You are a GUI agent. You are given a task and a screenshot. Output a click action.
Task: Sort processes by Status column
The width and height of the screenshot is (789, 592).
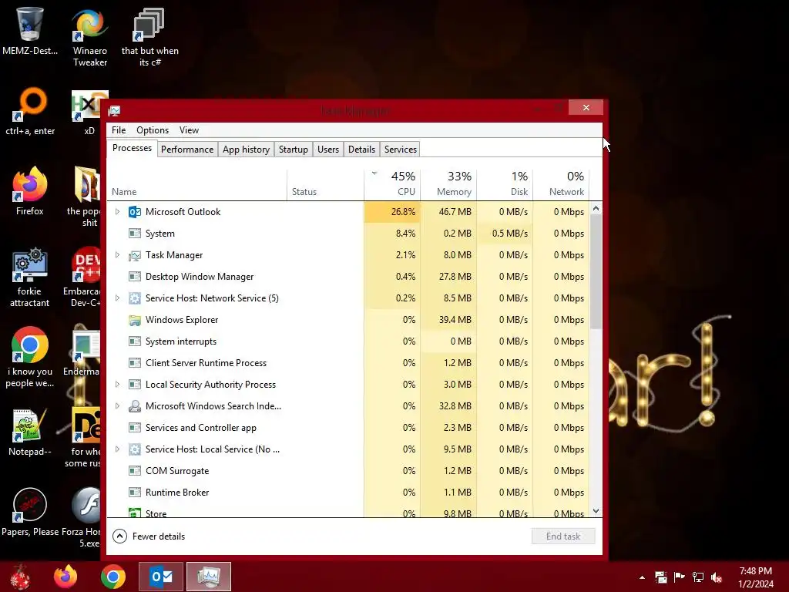click(326, 184)
